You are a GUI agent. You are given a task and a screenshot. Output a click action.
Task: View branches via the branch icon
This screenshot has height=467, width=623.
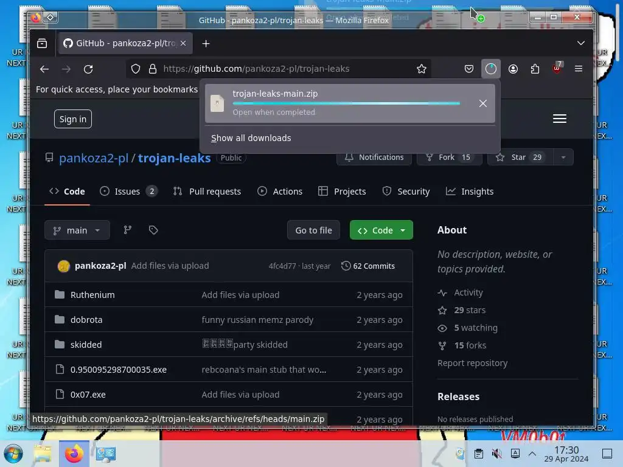(x=128, y=230)
